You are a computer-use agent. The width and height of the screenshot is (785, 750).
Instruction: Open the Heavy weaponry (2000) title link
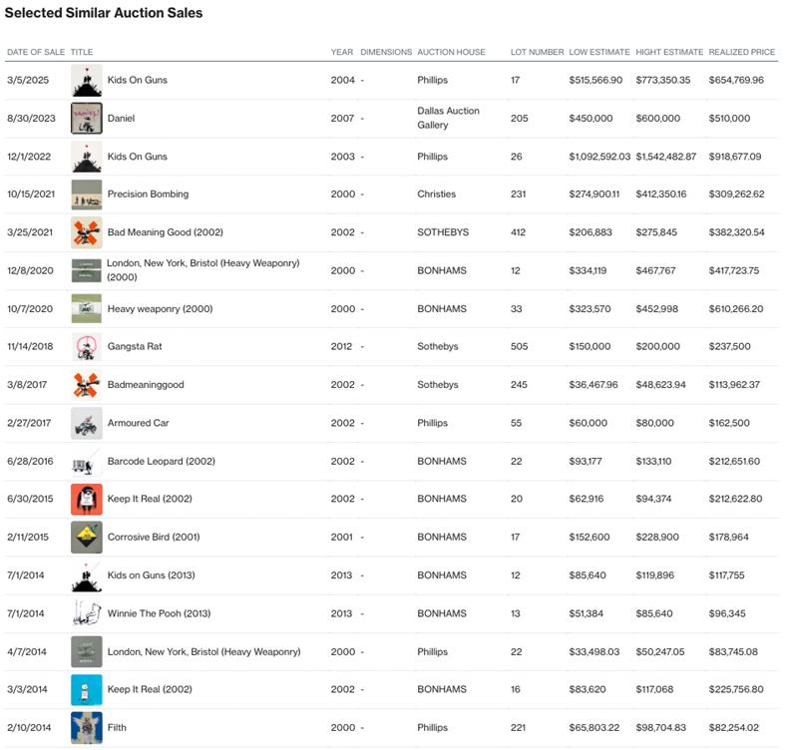point(160,309)
